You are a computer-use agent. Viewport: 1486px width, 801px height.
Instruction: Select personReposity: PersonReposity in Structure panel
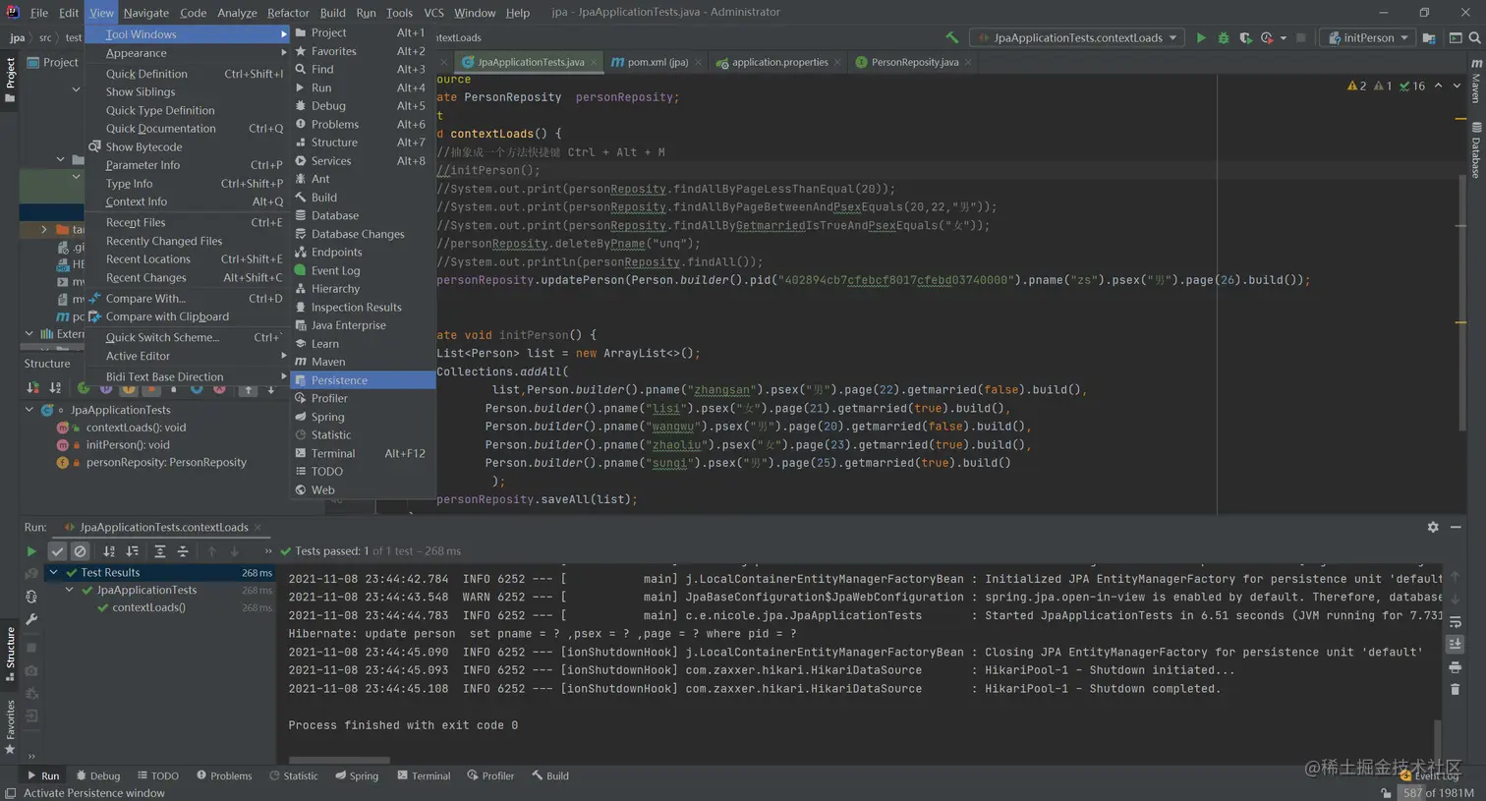[166, 463]
